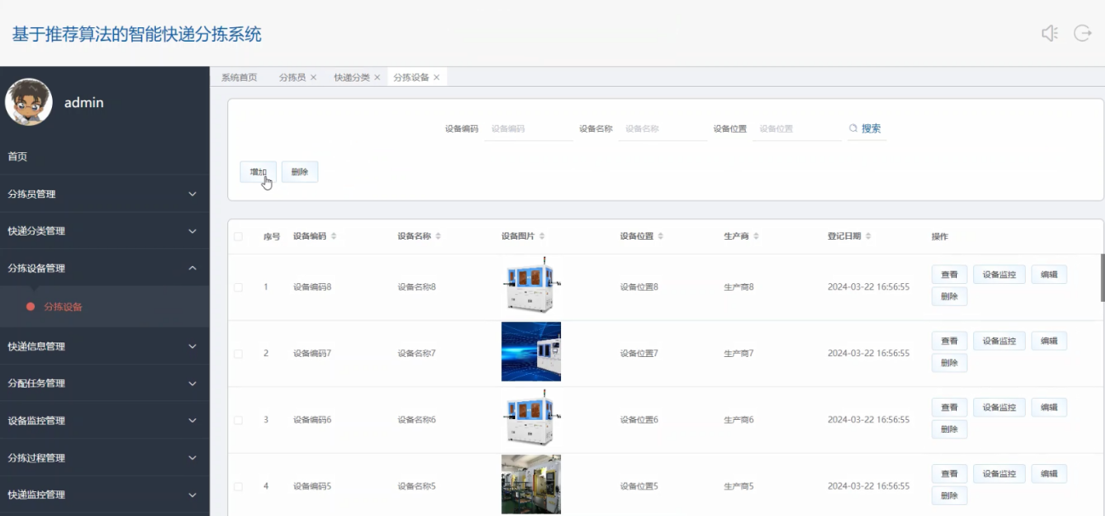Open 设备监控 for 设备编码7 row
1105x516 pixels.
(999, 341)
